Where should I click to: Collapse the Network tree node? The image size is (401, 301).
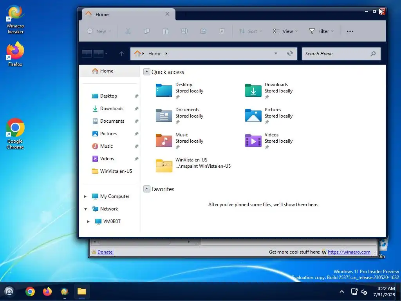click(85, 209)
